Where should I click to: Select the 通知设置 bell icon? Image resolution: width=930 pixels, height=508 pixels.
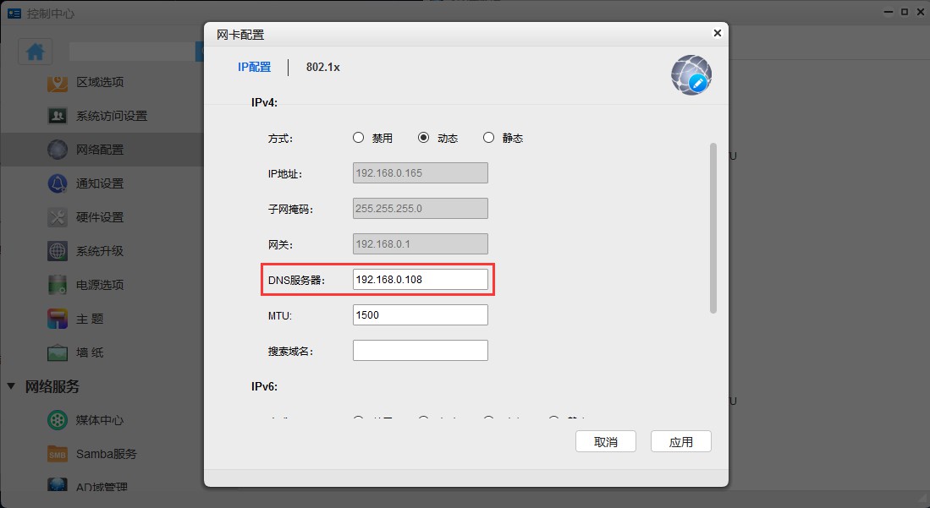(x=57, y=183)
